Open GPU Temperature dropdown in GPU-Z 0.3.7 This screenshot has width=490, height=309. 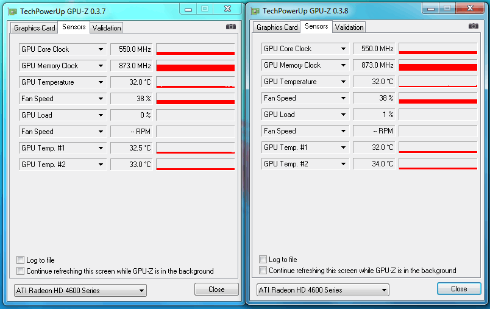[x=63, y=82]
